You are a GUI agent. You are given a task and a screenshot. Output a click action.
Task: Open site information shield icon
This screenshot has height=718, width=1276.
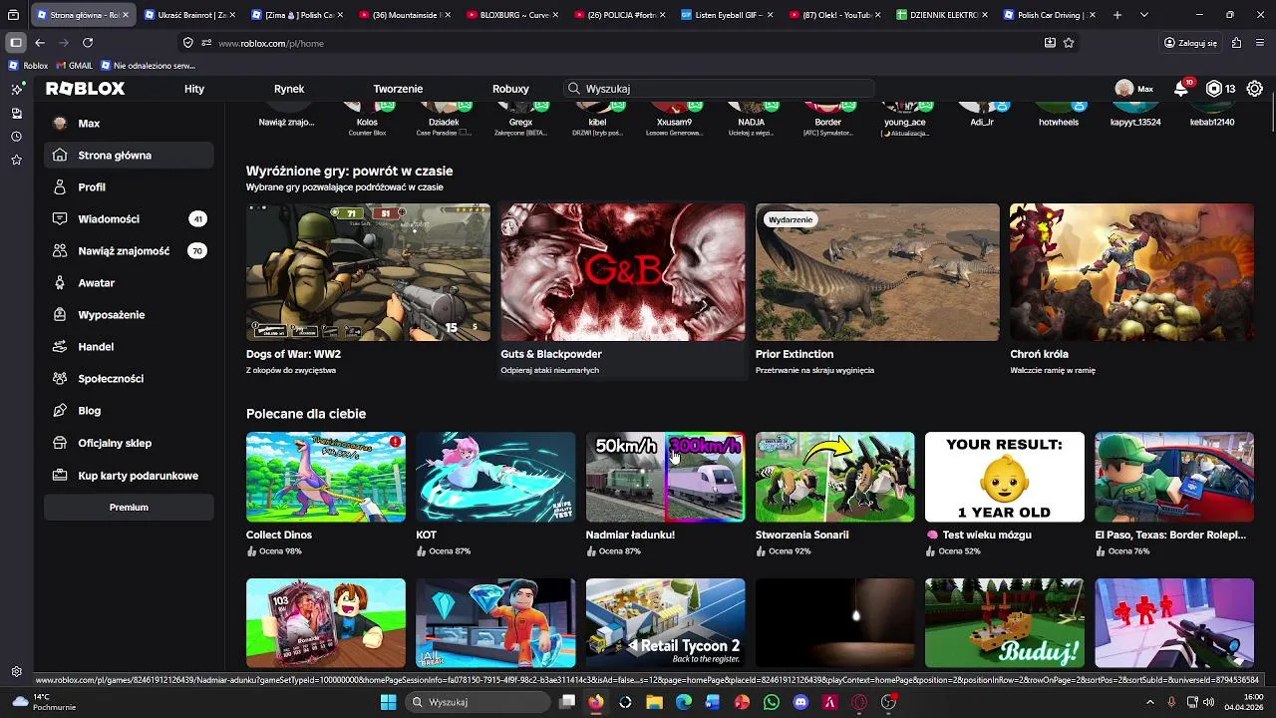[187, 43]
